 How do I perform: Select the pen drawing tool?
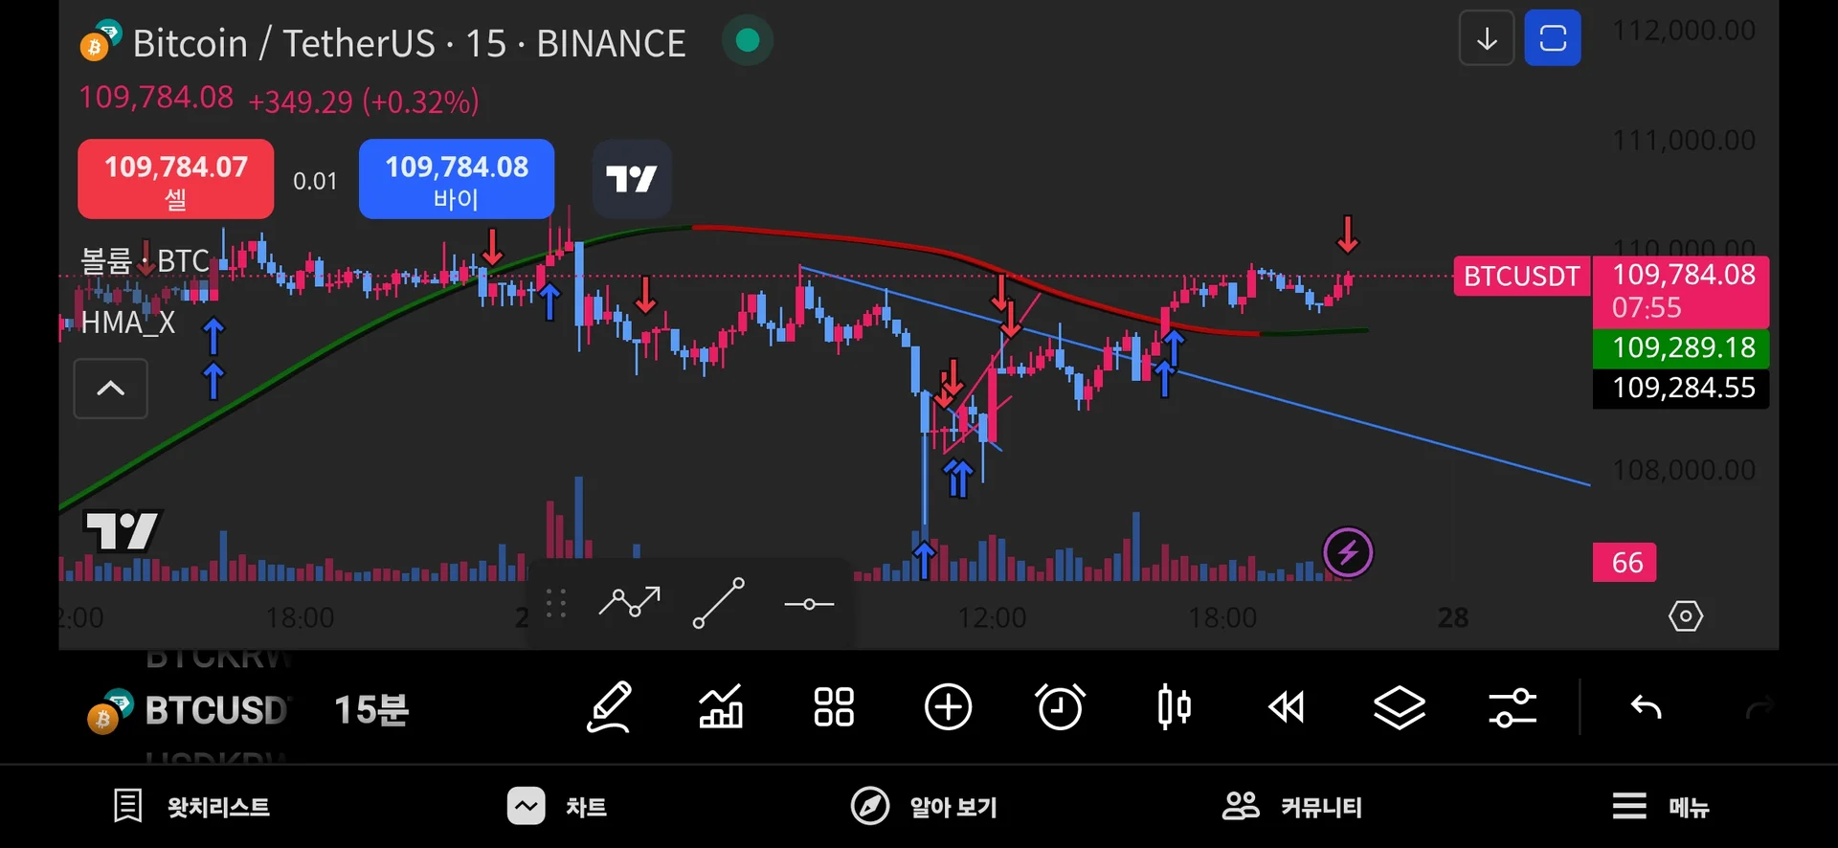pyautogui.click(x=610, y=708)
